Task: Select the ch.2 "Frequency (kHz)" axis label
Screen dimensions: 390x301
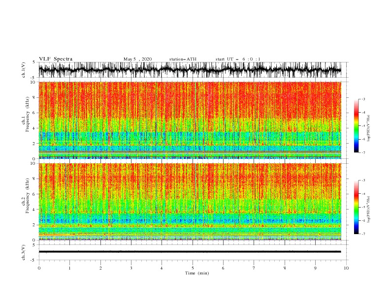Action: pyautogui.click(x=28, y=196)
